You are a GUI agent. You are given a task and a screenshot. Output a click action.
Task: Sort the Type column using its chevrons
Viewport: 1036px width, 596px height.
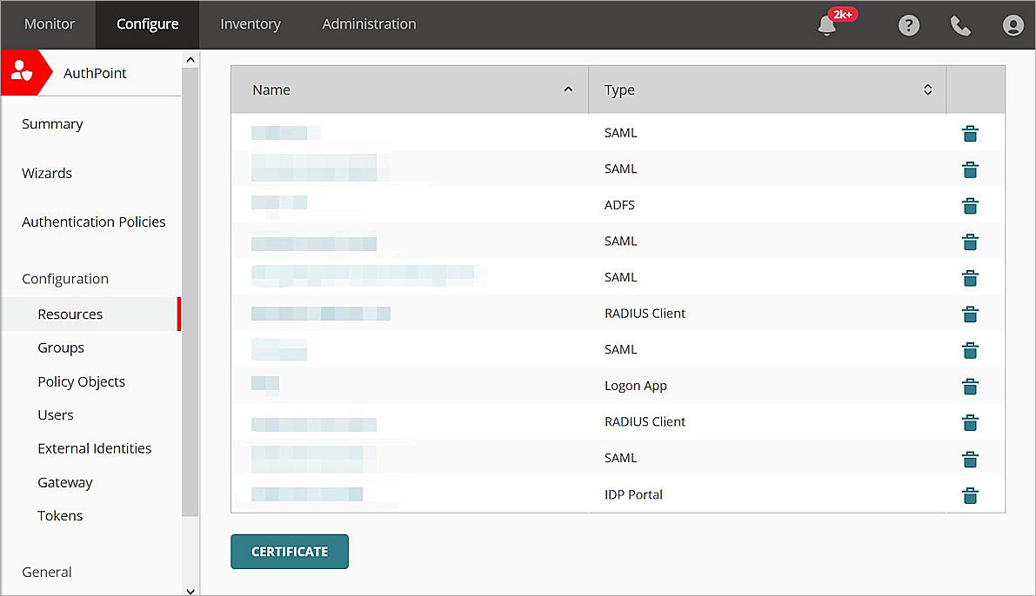point(927,89)
